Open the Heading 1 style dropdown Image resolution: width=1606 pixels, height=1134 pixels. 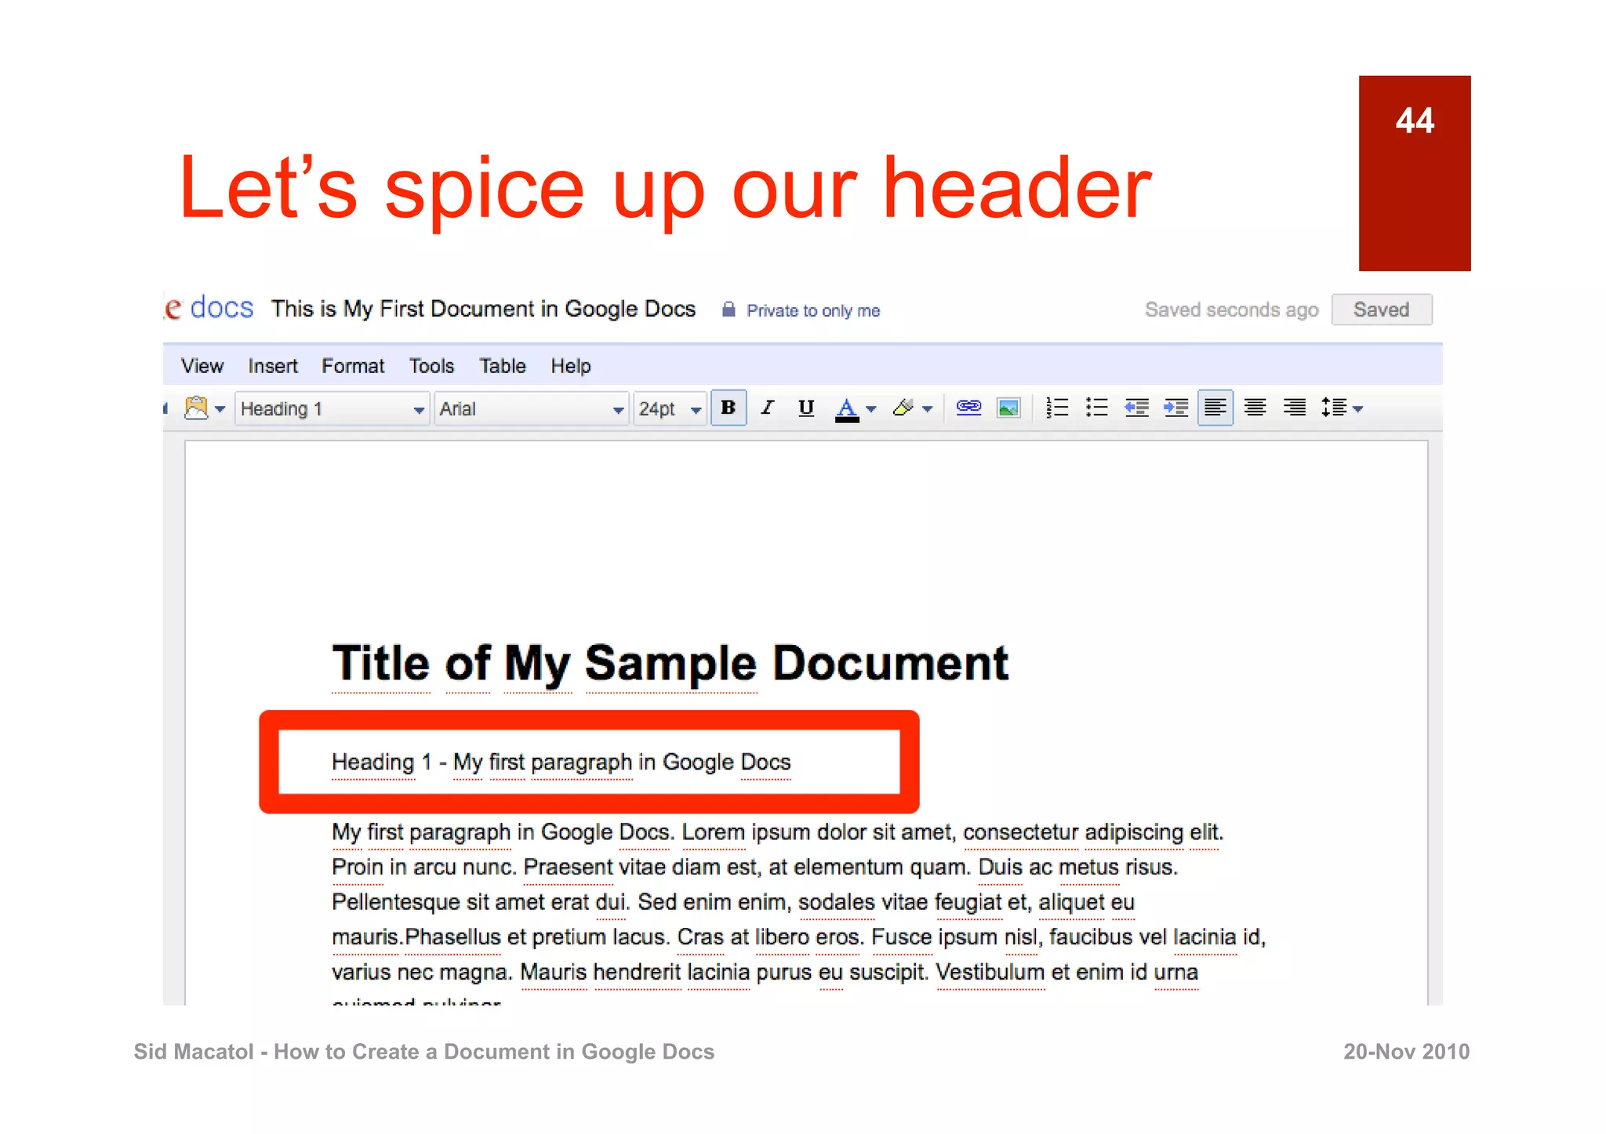pyautogui.click(x=332, y=408)
